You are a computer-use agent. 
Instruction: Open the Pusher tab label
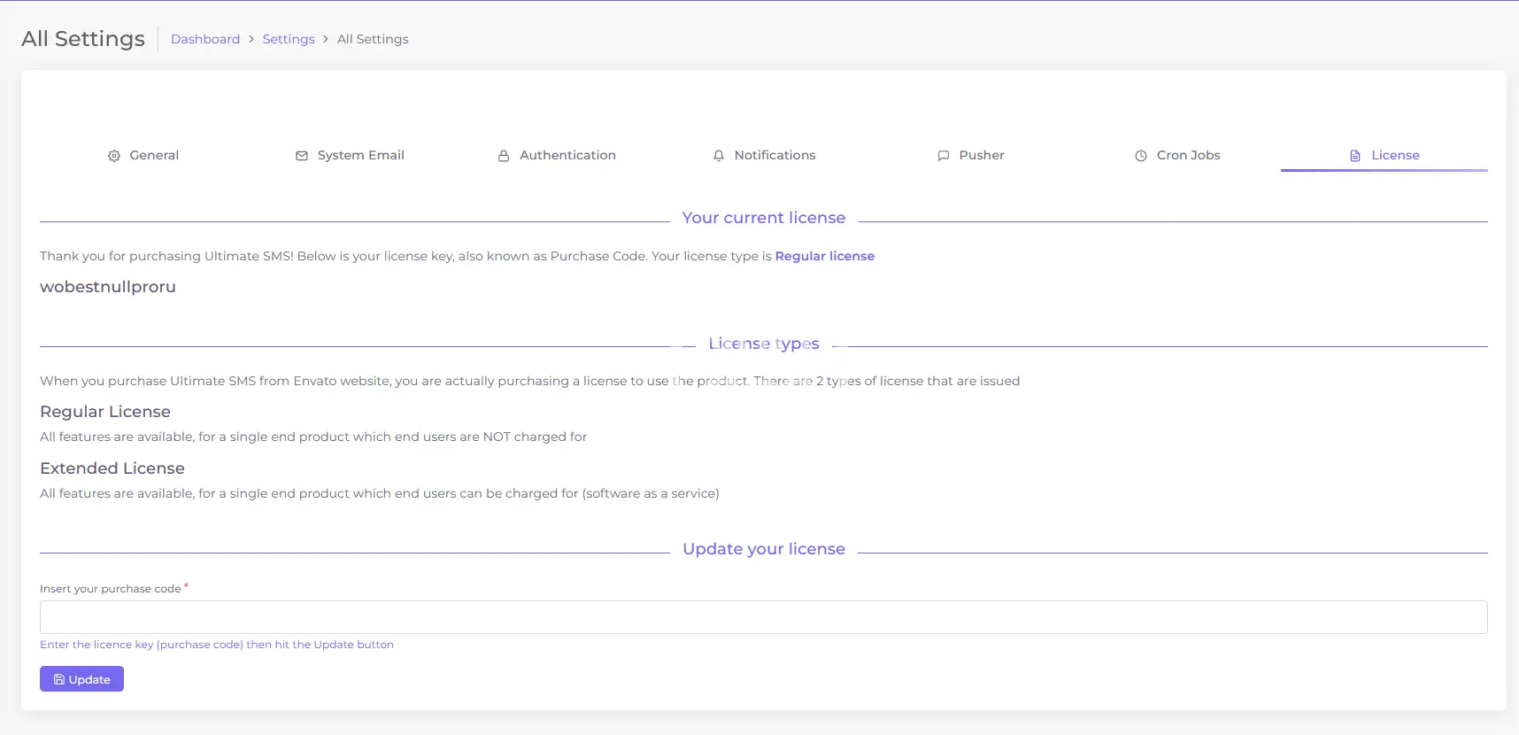click(x=982, y=155)
